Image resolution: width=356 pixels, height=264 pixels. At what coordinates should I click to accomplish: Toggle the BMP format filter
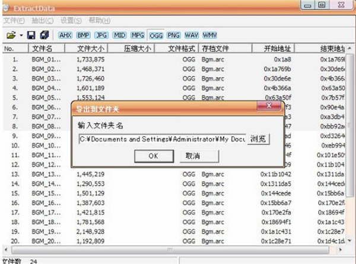click(83, 35)
